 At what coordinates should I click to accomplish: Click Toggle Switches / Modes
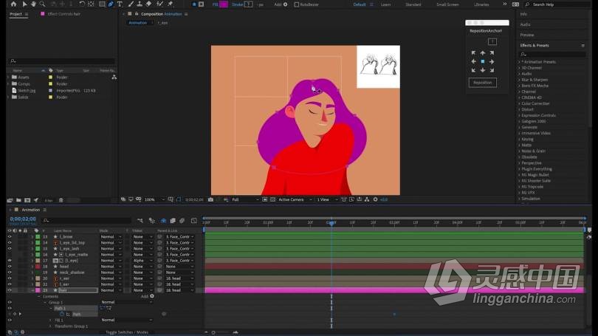127,332
